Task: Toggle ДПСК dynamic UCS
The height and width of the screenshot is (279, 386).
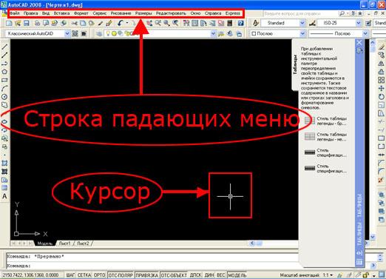Action: tap(195, 275)
